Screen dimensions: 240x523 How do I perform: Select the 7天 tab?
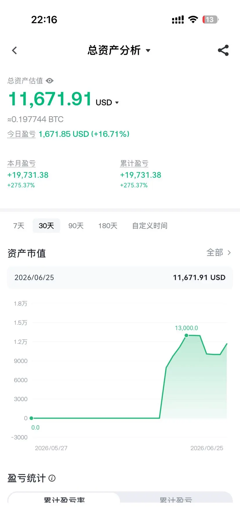click(19, 226)
